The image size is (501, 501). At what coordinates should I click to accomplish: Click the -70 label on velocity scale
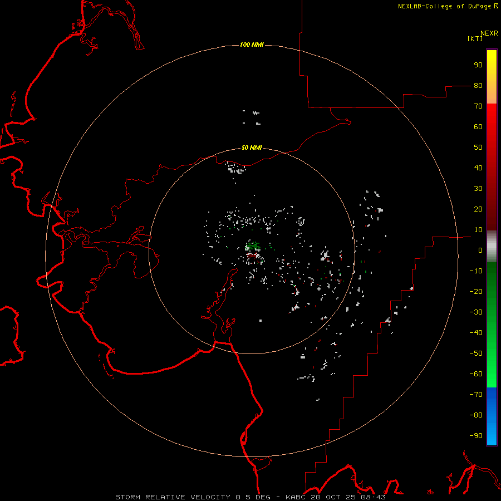(x=476, y=395)
